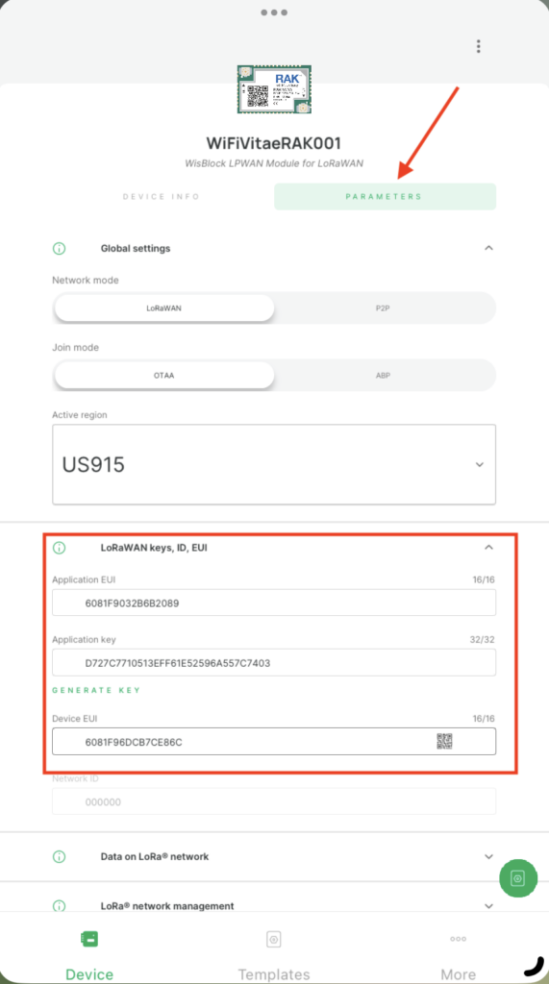
Task: Scan QR code for Device EUI
Action: (x=445, y=741)
